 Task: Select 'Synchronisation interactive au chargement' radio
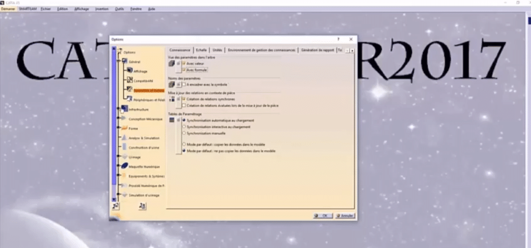(x=184, y=127)
